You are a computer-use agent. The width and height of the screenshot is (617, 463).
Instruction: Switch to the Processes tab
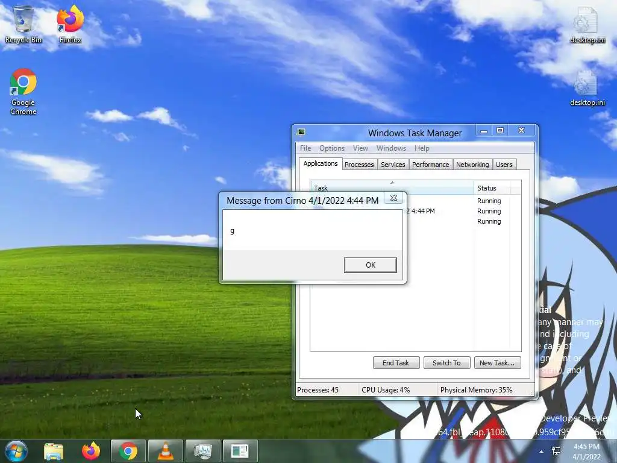pyautogui.click(x=359, y=165)
